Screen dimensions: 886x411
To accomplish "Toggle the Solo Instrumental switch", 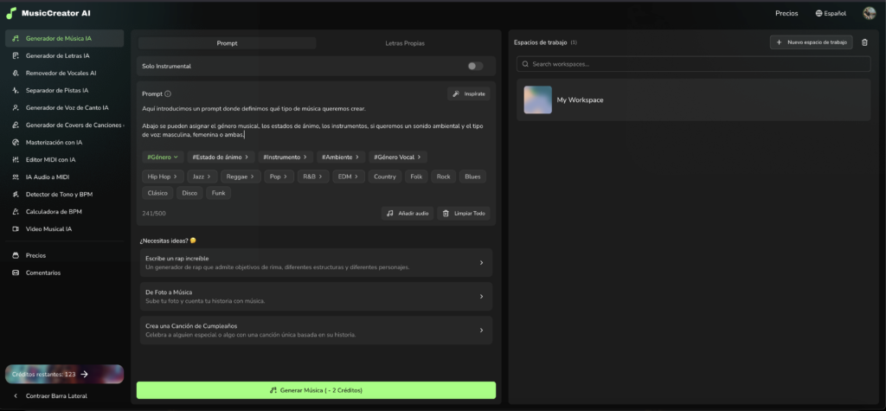I will [475, 66].
